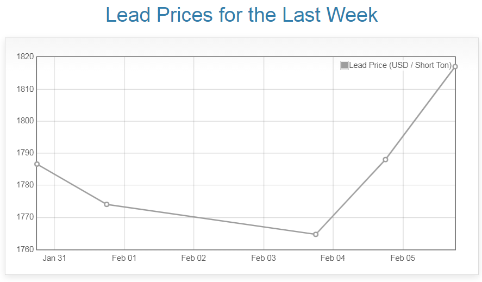Image resolution: width=482 pixels, height=282 pixels.
Task: Click the 1820 y-axis value
Action: pyautogui.click(x=26, y=57)
